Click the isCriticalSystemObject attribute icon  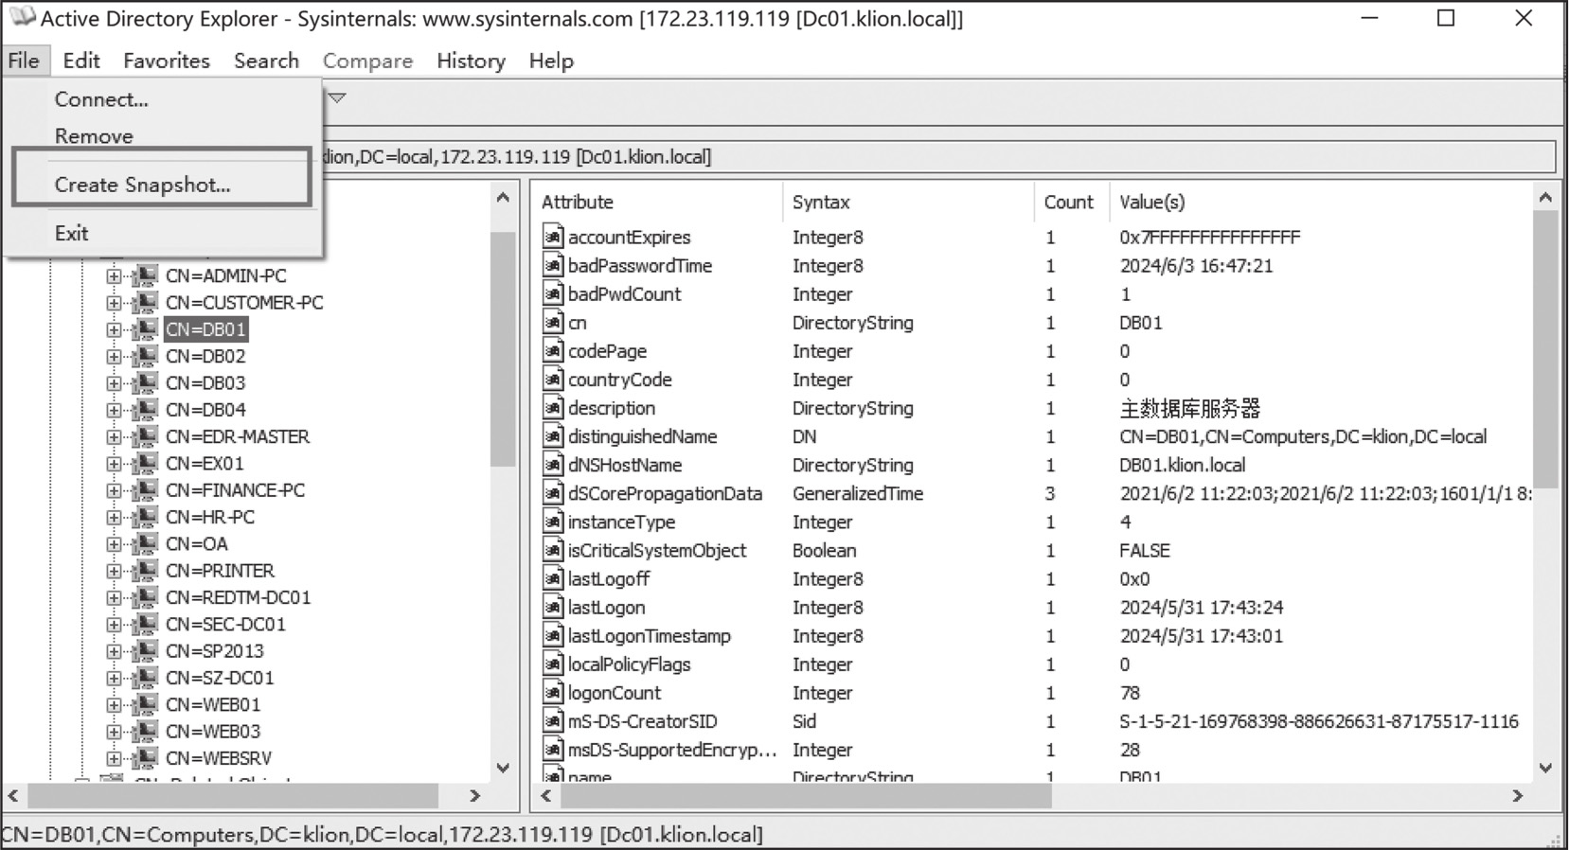[x=553, y=550]
